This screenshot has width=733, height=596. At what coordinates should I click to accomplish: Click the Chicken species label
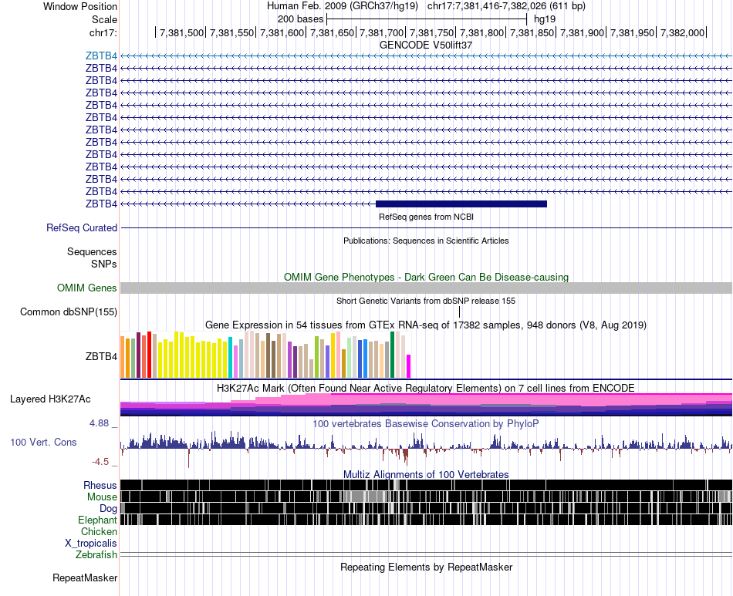99,531
